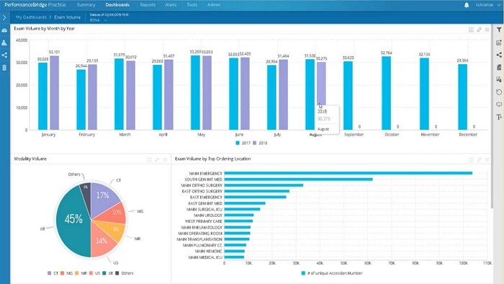Click the trash icon in left sidebar
The height and width of the screenshot is (284, 504).
(x=4, y=68)
